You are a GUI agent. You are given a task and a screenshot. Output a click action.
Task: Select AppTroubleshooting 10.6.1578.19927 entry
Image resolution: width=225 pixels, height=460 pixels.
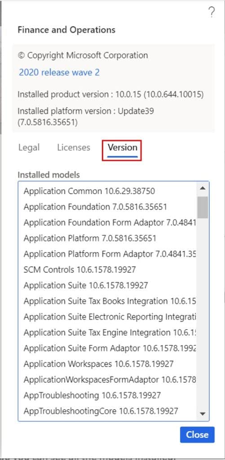pyautogui.click(x=108, y=395)
